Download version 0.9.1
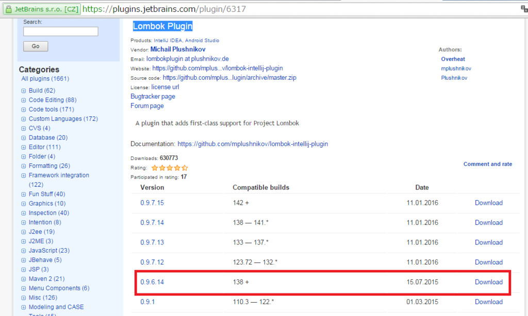Image resolution: width=528 pixels, height=316 pixels. coord(489,302)
